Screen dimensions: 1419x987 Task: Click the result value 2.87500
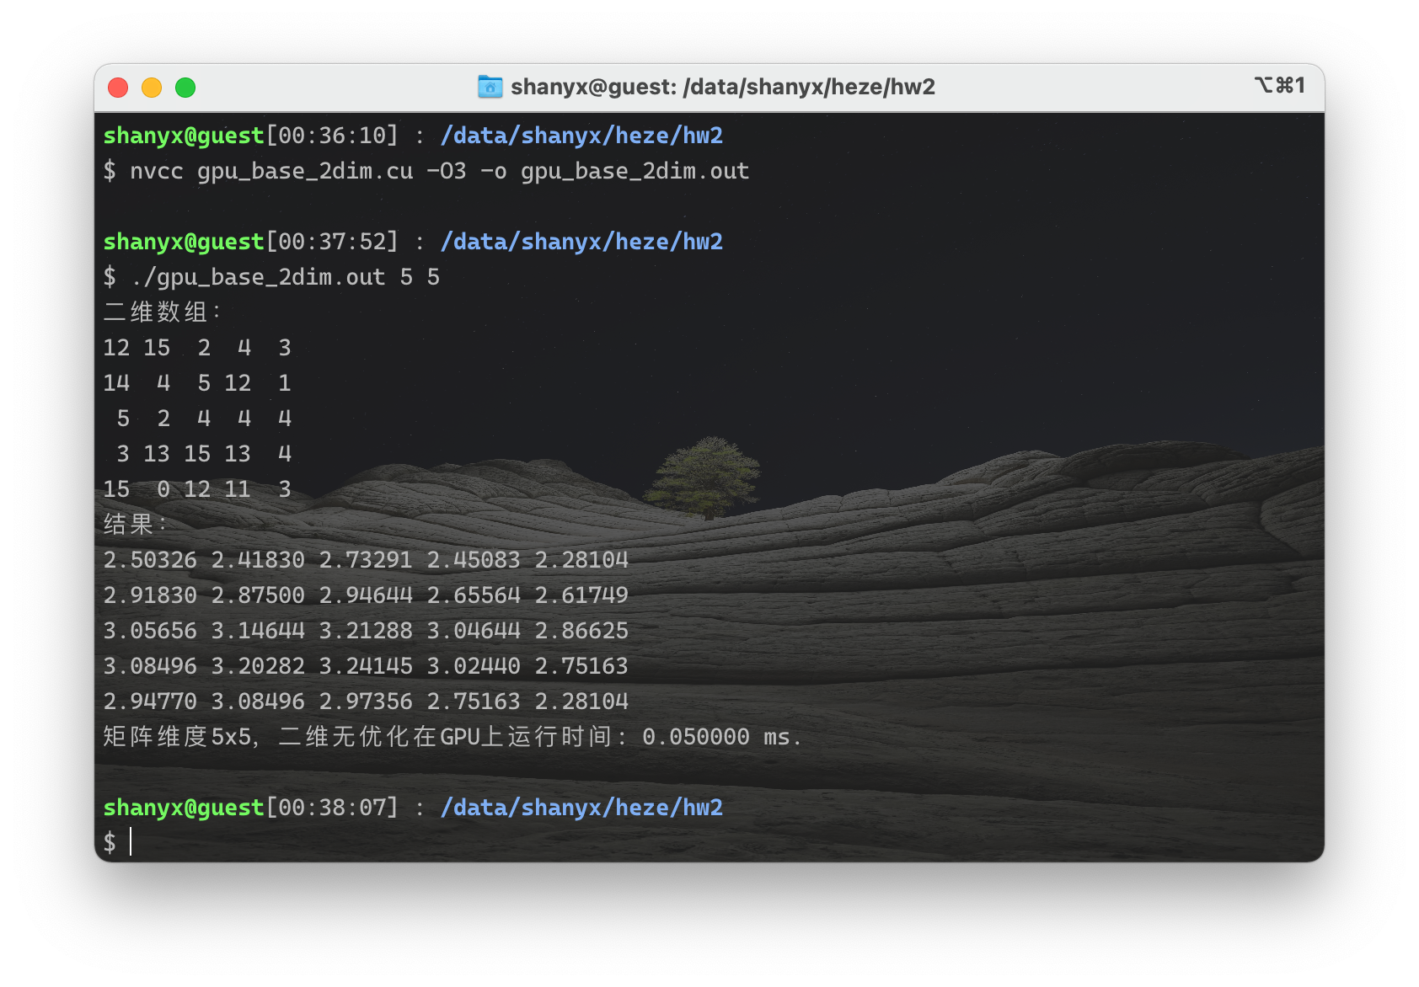click(x=258, y=595)
